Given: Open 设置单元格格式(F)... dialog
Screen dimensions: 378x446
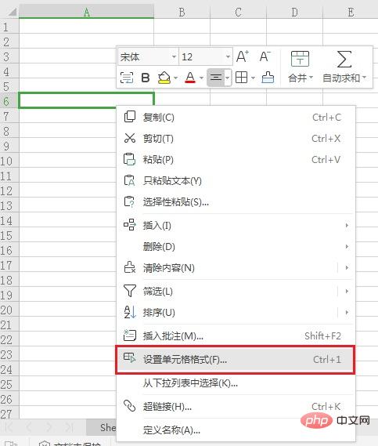Looking at the screenshot, I should tap(236, 360).
